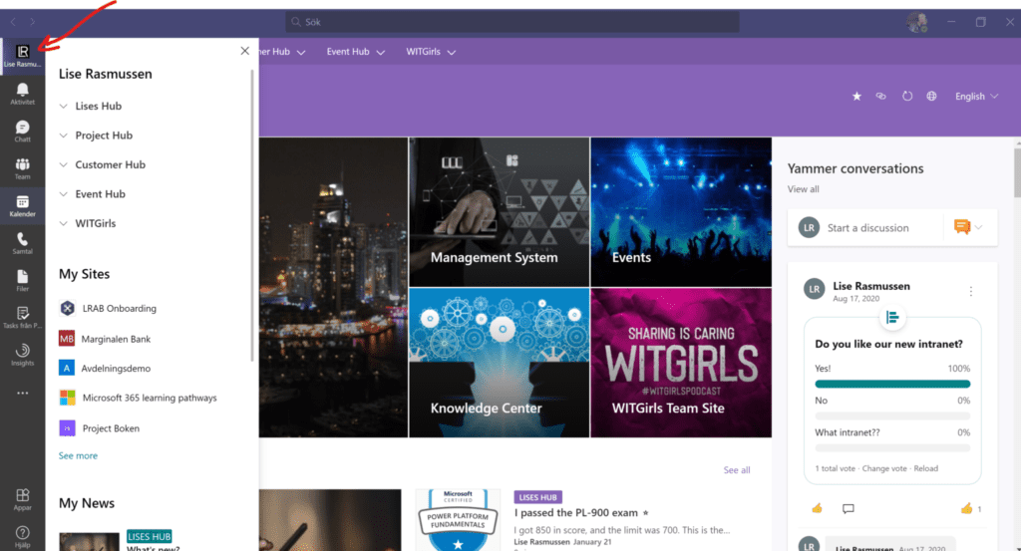Click Reload on the poll
The image size is (1021, 551).
click(926, 468)
